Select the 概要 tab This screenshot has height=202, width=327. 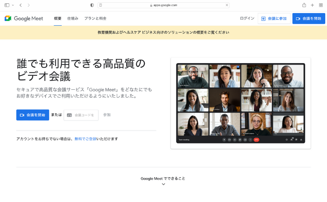point(57,18)
